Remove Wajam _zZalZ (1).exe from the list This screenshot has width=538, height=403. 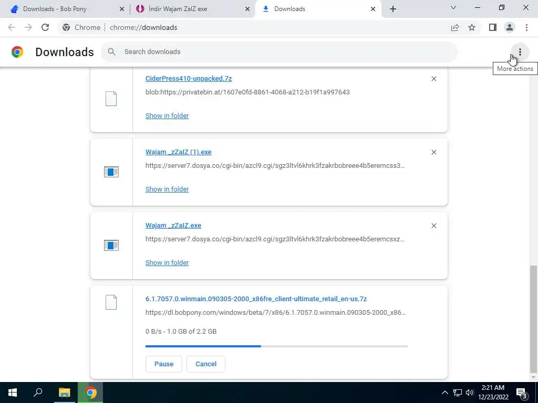433,152
